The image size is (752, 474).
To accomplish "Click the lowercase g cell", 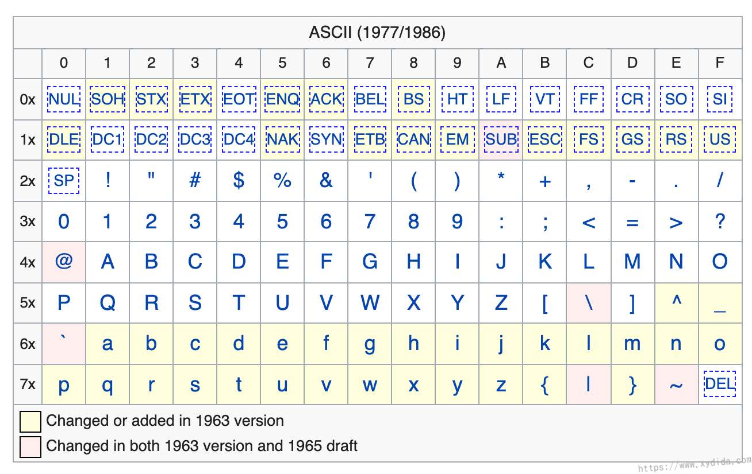I will [370, 344].
